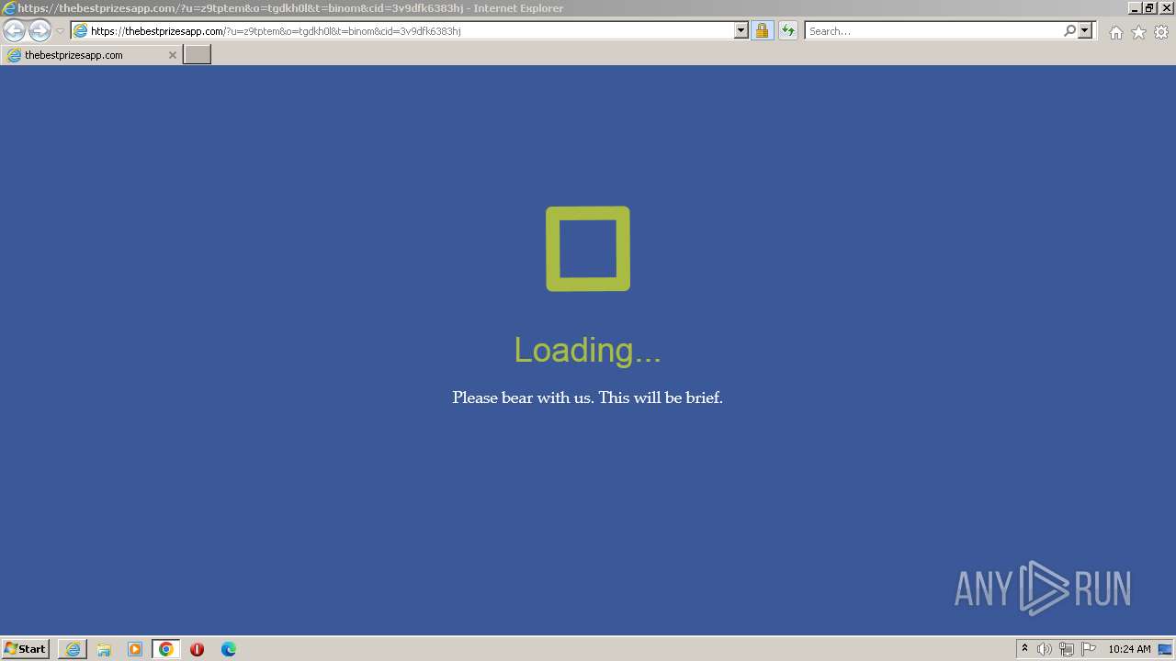Click the browser Forward arrow button

pos(40,31)
